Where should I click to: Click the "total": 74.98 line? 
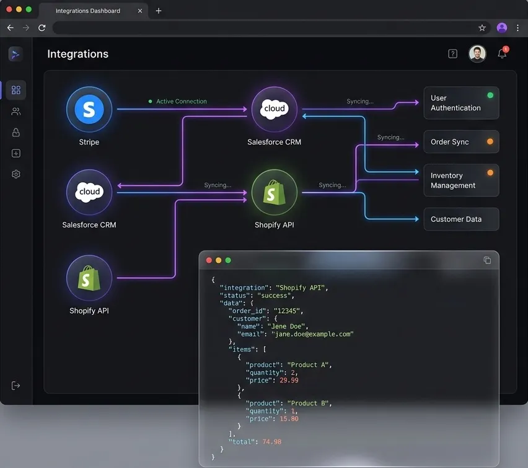[255, 442]
